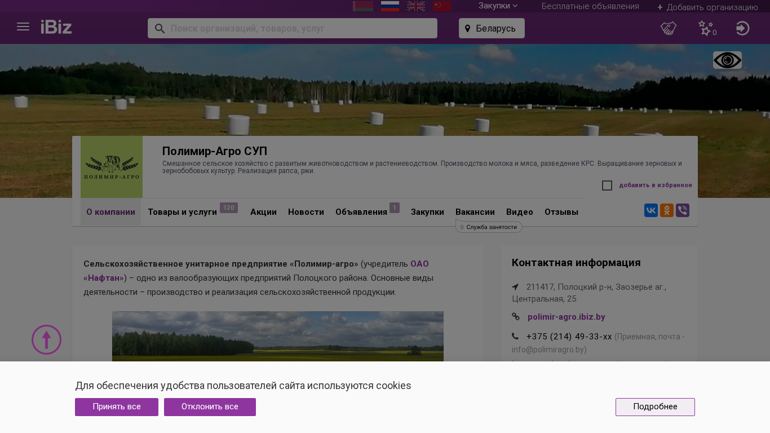770x433 pixels.
Task: Select the 'О компании' tab
Action: [x=110, y=212]
